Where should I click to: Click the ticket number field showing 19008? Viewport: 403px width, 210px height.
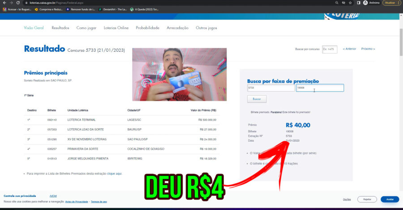pyautogui.click(x=320, y=88)
